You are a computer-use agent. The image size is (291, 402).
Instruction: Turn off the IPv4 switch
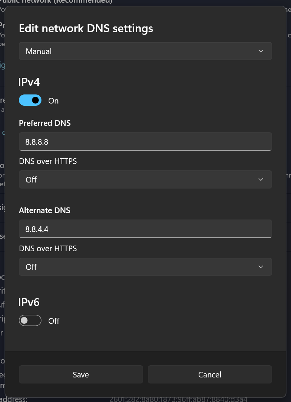30,100
